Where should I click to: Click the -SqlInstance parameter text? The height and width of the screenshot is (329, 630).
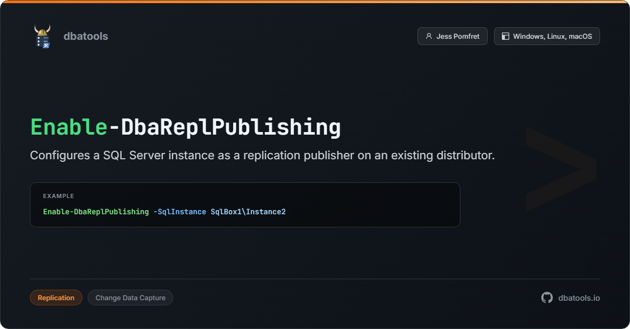180,212
